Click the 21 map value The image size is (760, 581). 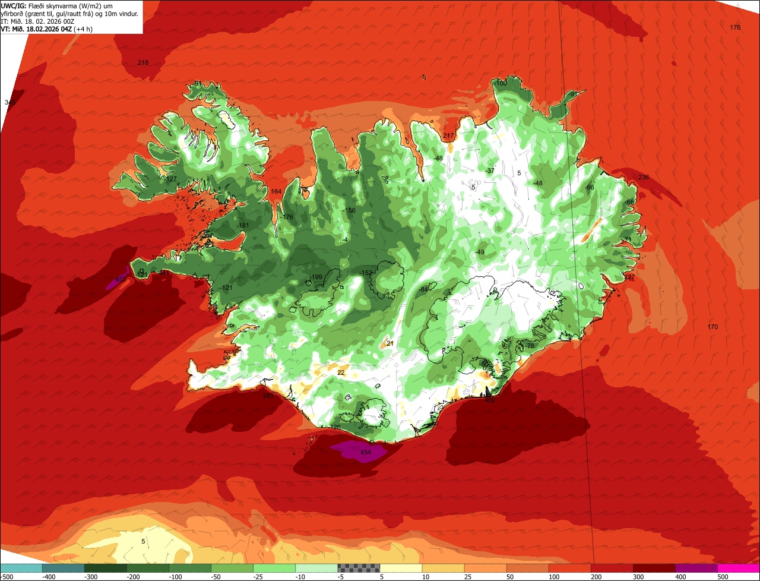click(x=390, y=344)
